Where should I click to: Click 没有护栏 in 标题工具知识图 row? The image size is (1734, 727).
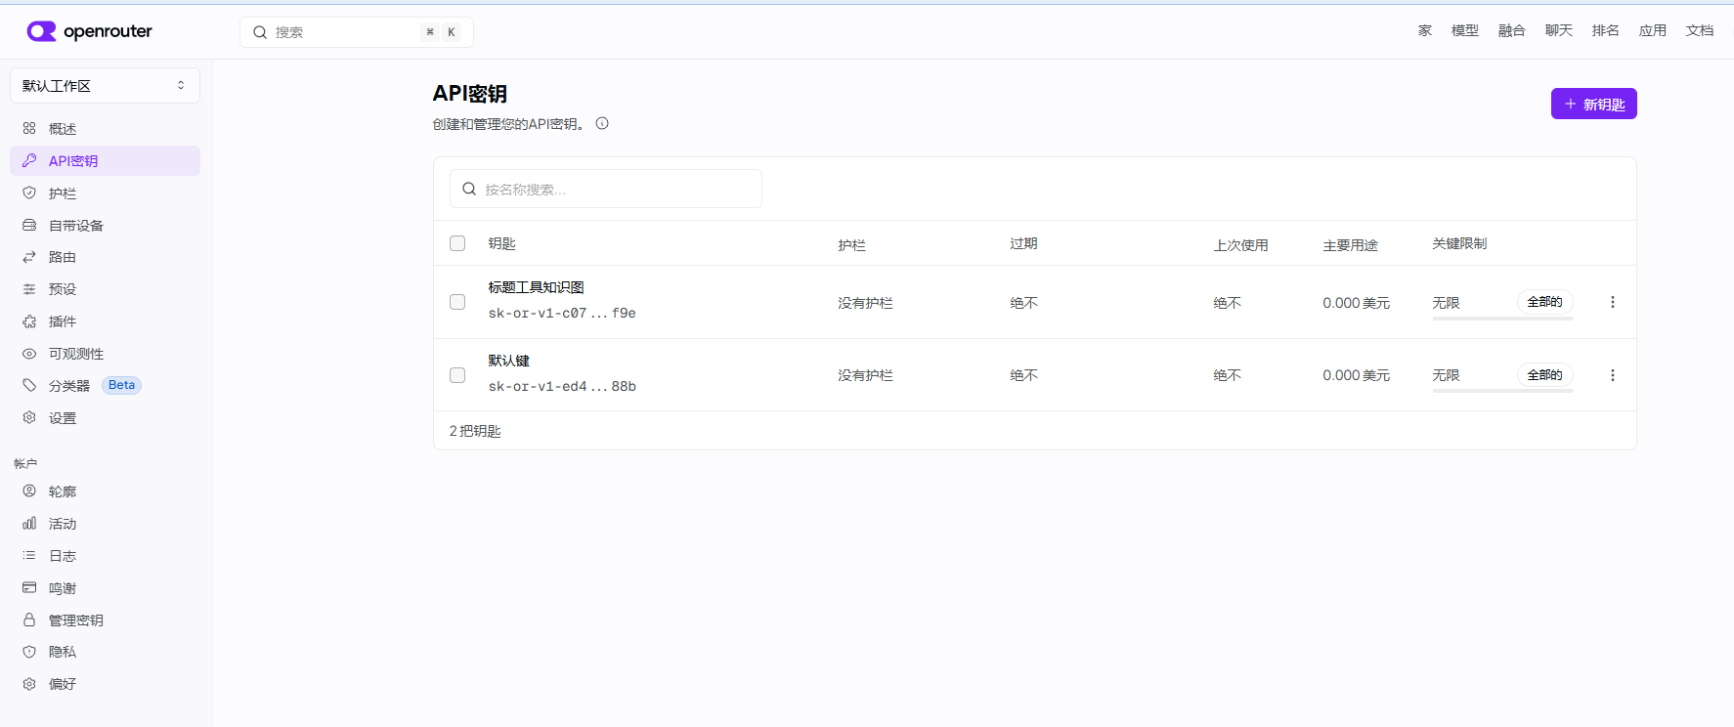click(x=865, y=303)
